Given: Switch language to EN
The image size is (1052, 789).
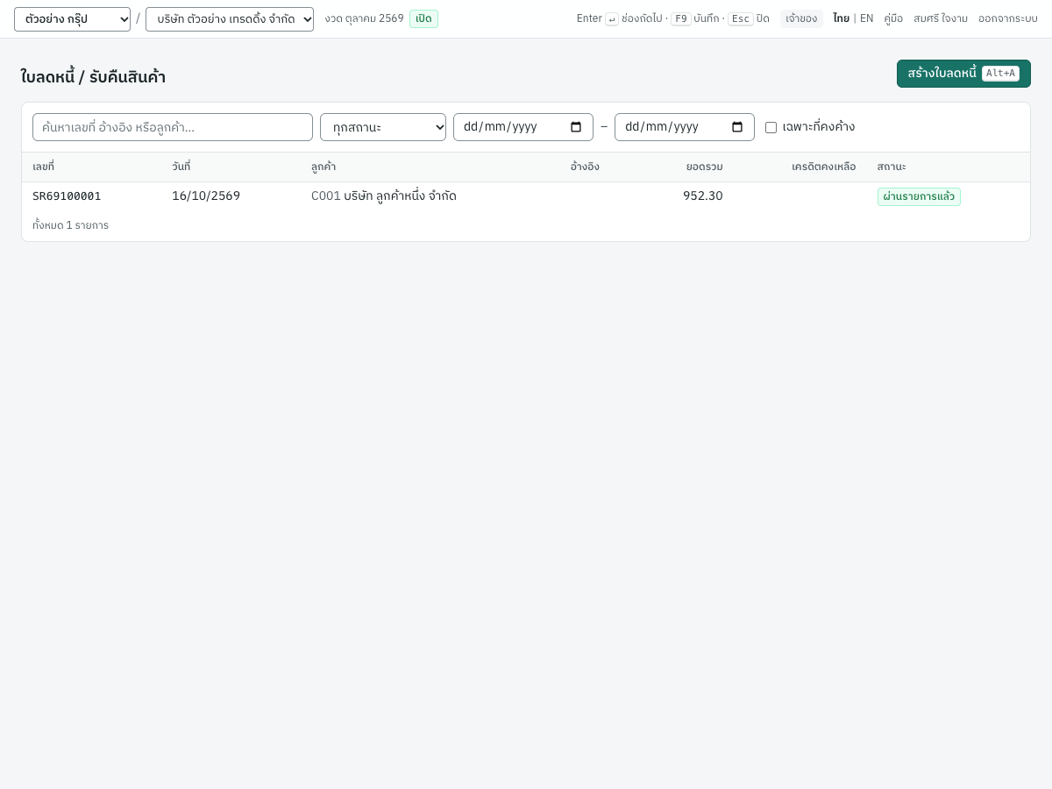Looking at the screenshot, I should 866,18.
